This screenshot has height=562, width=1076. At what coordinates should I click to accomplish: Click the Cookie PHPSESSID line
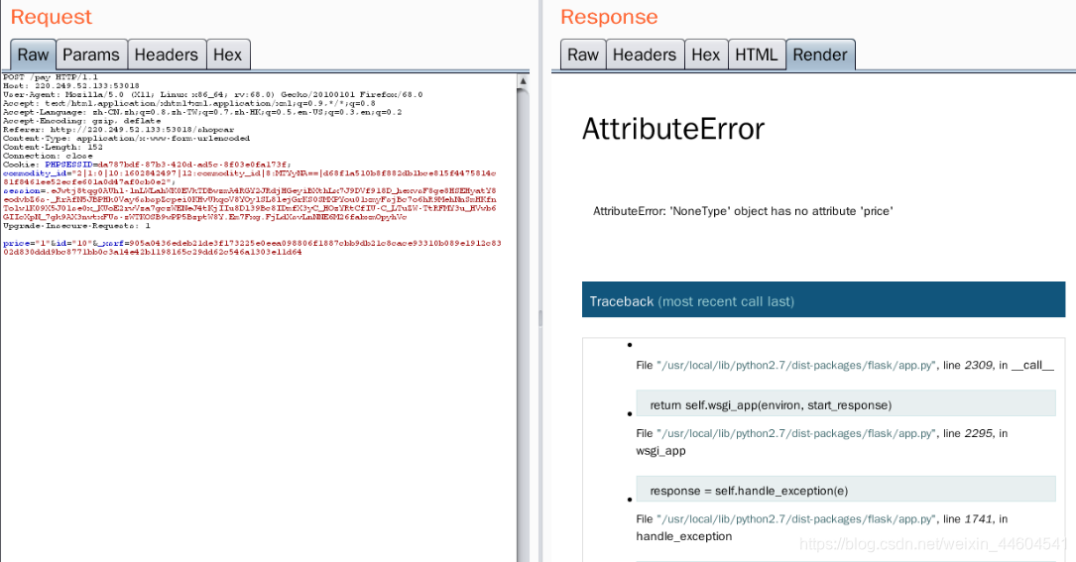pos(147,165)
